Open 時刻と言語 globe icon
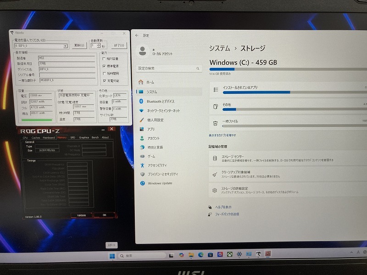The width and height of the screenshot is (367, 275). pyautogui.click(x=142, y=147)
